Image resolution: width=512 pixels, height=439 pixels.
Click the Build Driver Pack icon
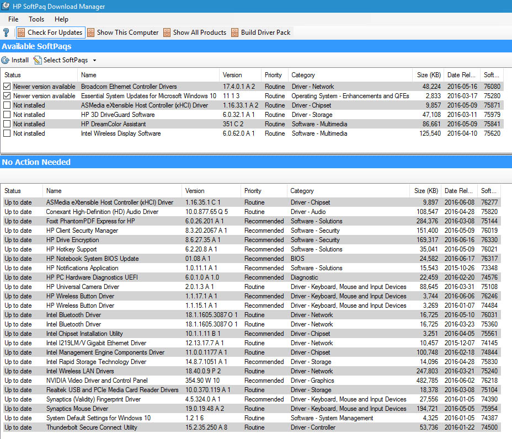(x=234, y=33)
